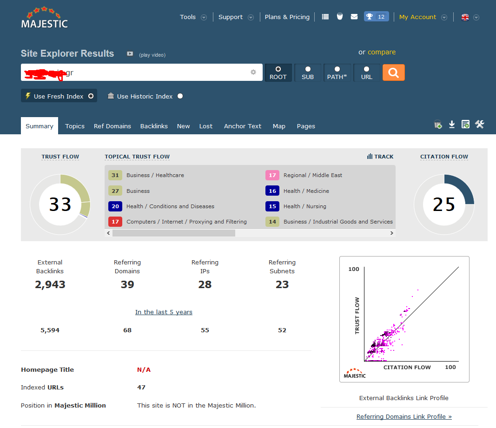Click the trophy badge showing 12
This screenshot has width=496, height=428.
(376, 16)
